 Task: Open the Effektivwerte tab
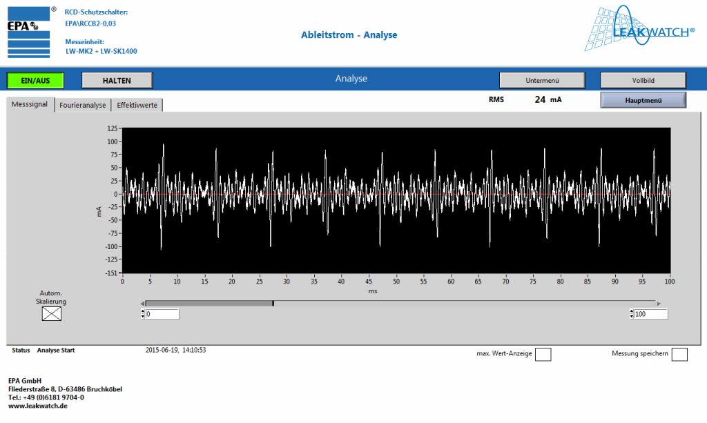[136, 105]
